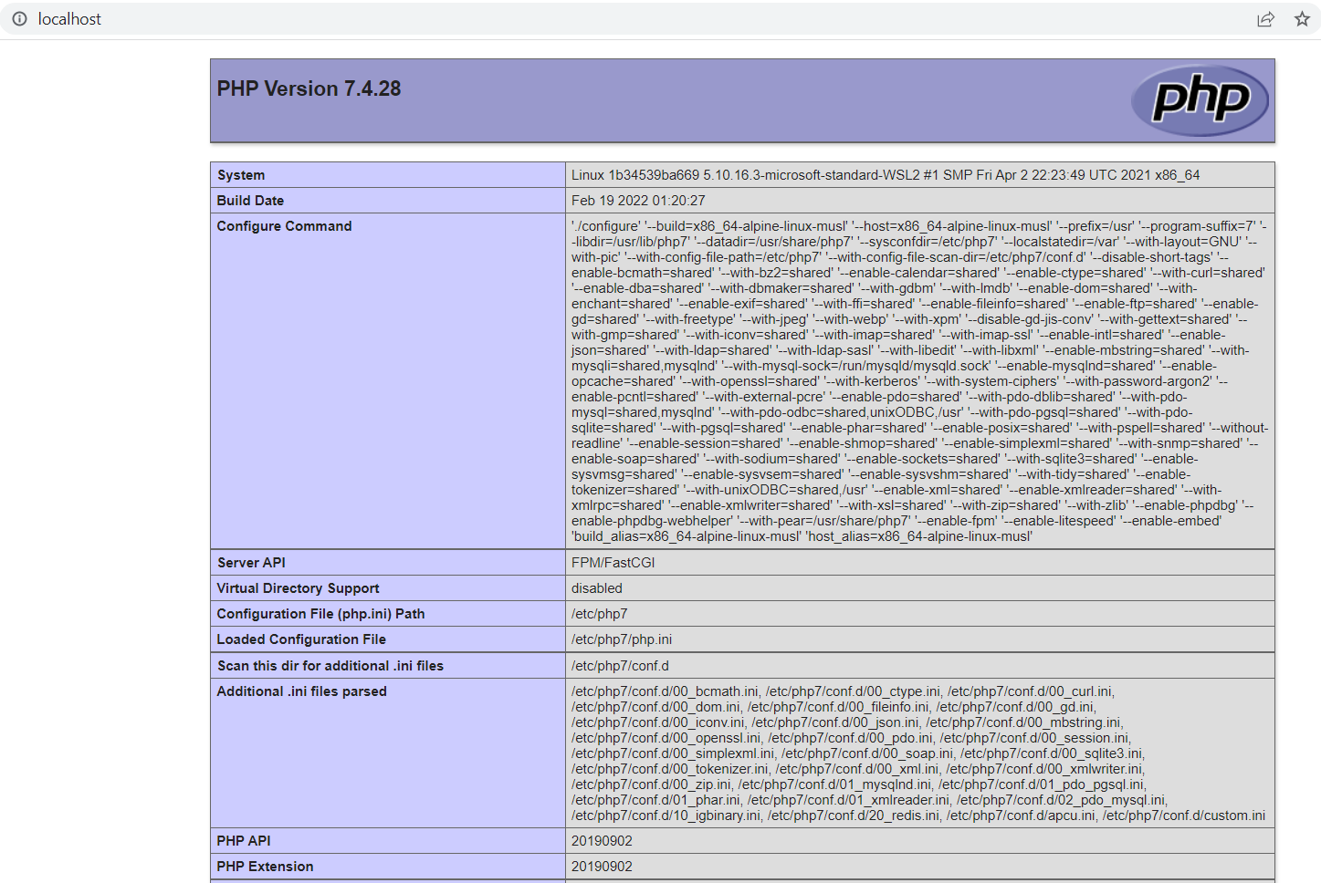This screenshot has height=883, width=1321.
Task: Select Scan this dir for additional .ini files
Action: [x=330, y=666]
